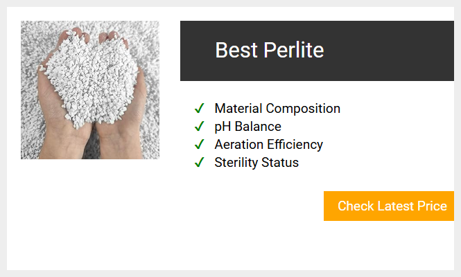Click the Best Perlite heading text
Viewport: 461px width, 277px height.
coord(269,50)
